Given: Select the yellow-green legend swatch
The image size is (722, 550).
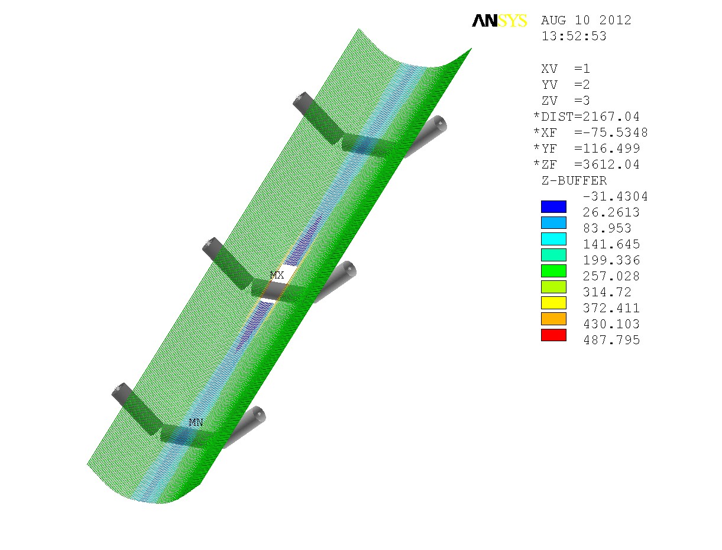Looking at the screenshot, I should [x=553, y=287].
